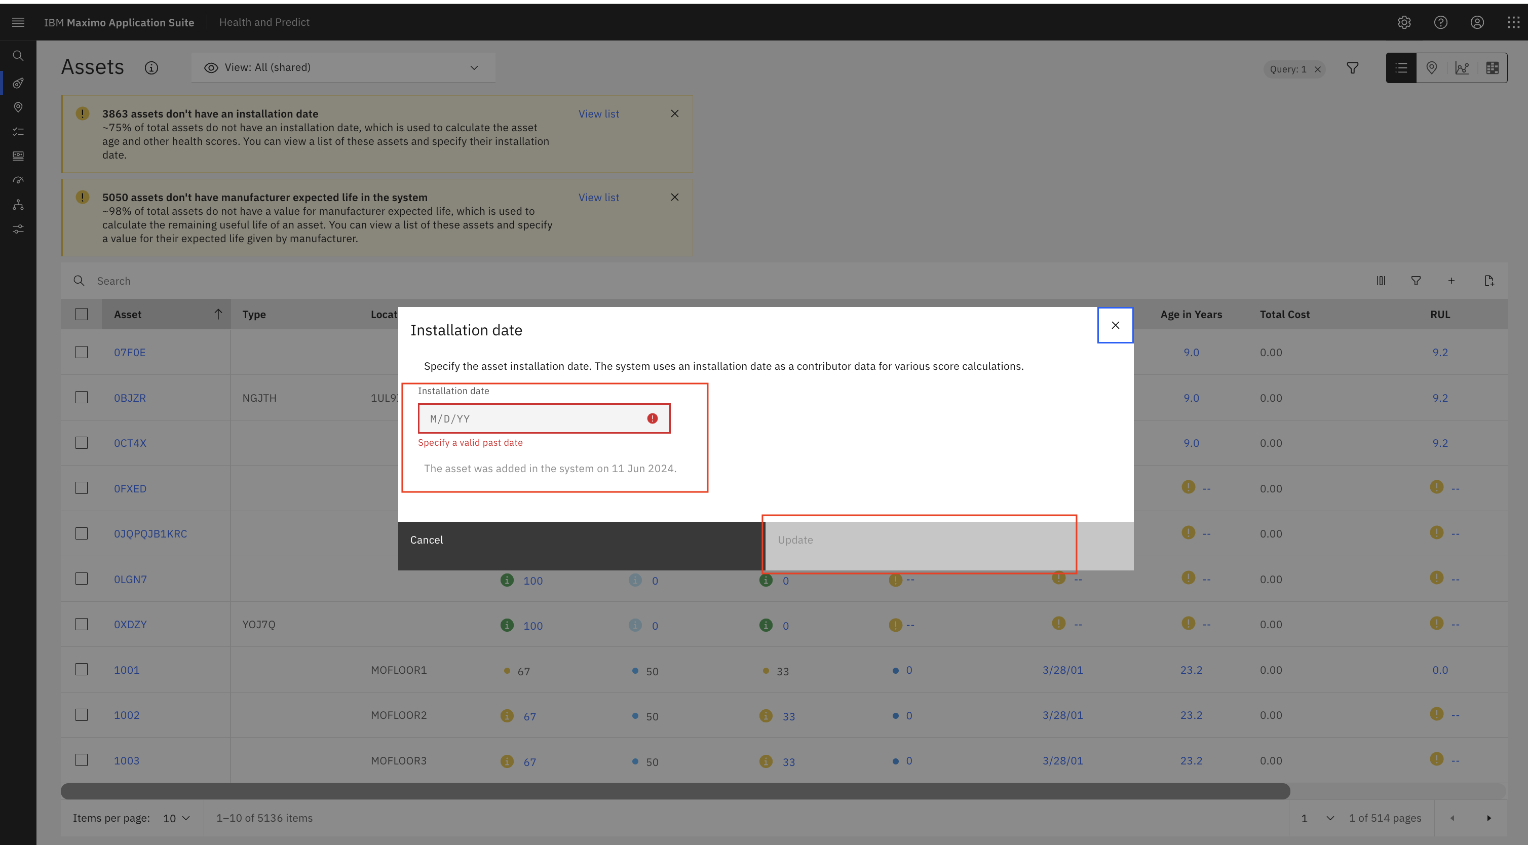The height and width of the screenshot is (845, 1528).
Task: Click Cancel in the dialog
Action: (582, 546)
